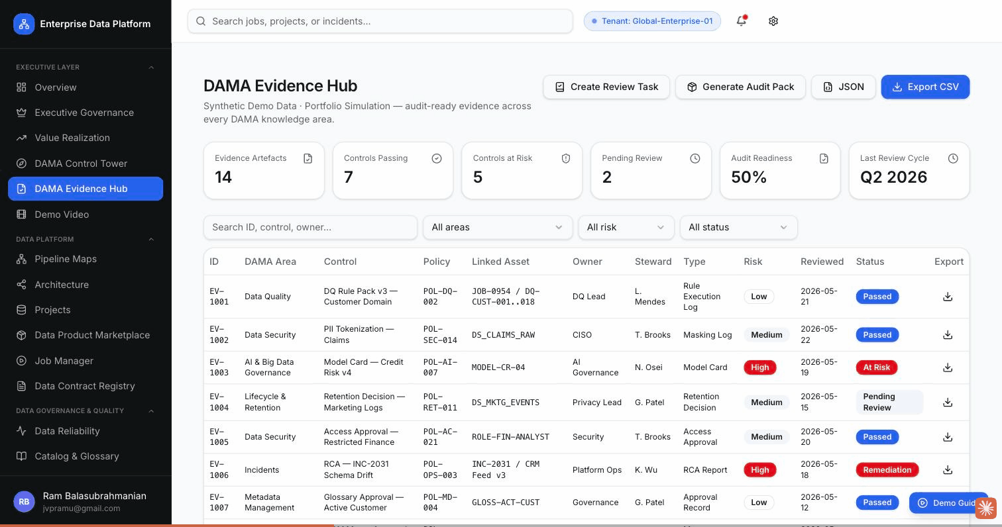Click Generate Audit Pack button
The width and height of the screenshot is (1002, 527).
(740, 87)
